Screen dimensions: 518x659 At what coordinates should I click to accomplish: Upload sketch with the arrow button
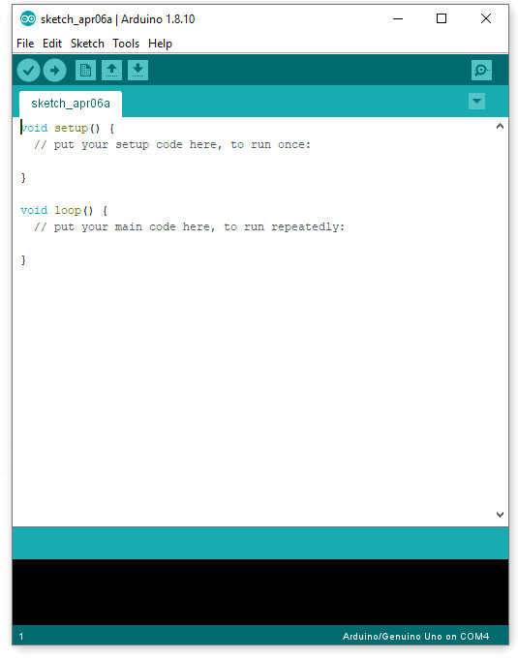(54, 71)
